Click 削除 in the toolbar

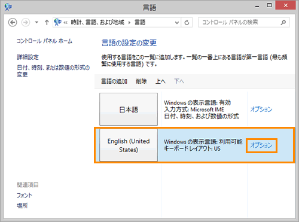141,81
